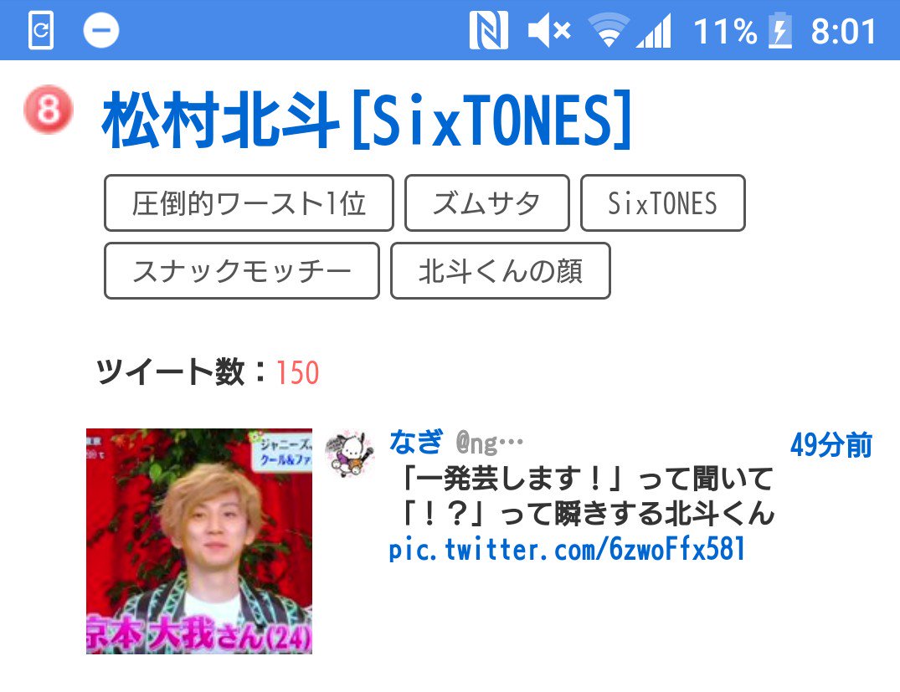Tap the cellular signal strength icon
This screenshot has width=900, height=692.
coord(654,30)
